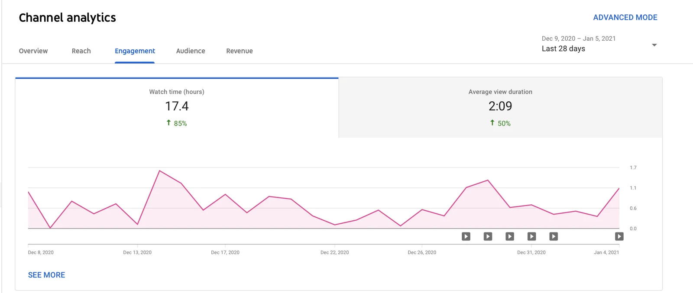Click the SEE MORE link below the chart
Image resolution: width=693 pixels, height=293 pixels.
[46, 275]
